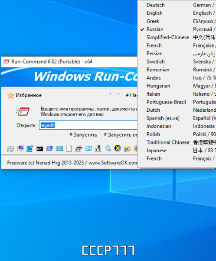Select the checked Russian language entry
The height and width of the screenshot is (261, 216).
[177, 29]
